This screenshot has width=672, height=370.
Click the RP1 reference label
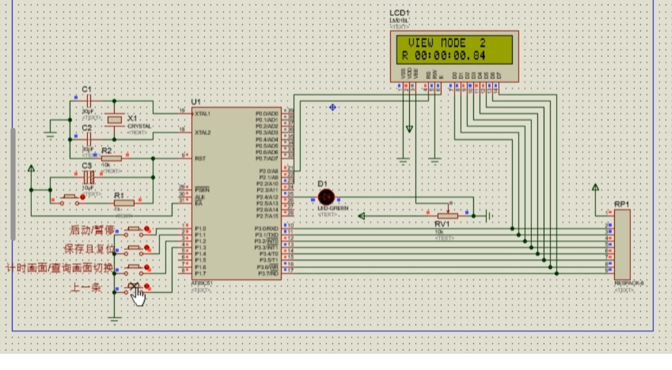(622, 204)
